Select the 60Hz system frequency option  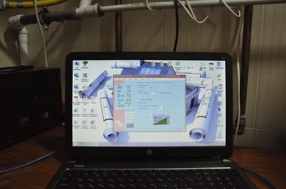(x=149, y=88)
